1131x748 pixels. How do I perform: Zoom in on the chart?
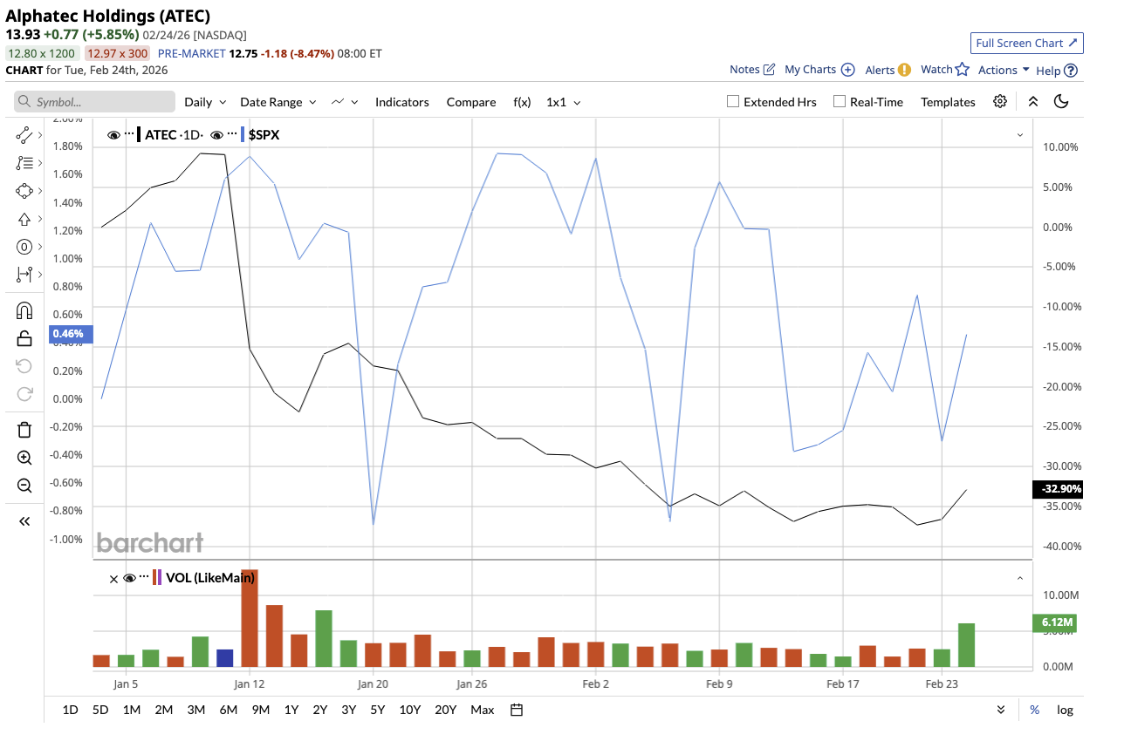click(x=24, y=458)
